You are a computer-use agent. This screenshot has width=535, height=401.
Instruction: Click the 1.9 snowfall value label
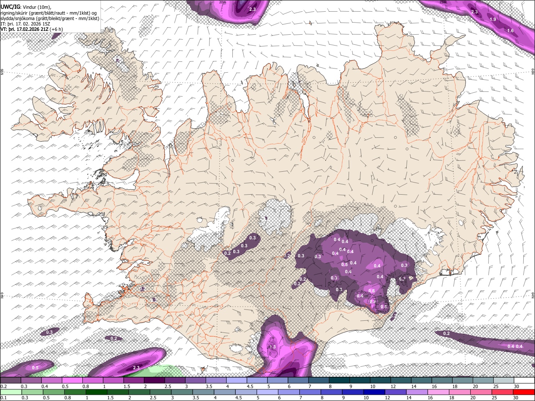pyautogui.click(x=493, y=20)
